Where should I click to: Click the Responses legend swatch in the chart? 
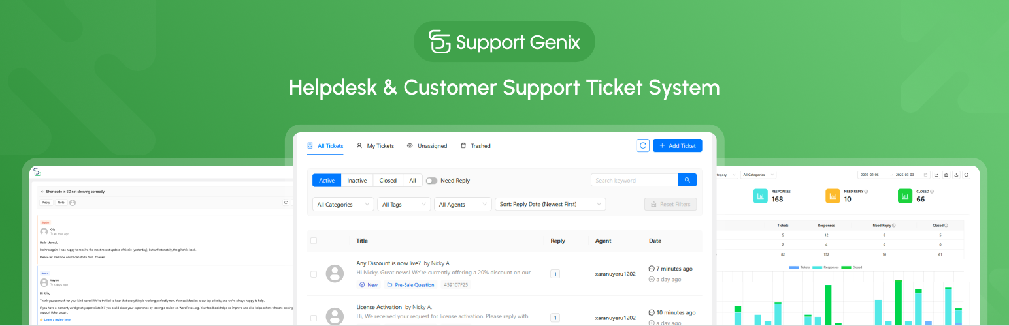(x=817, y=267)
